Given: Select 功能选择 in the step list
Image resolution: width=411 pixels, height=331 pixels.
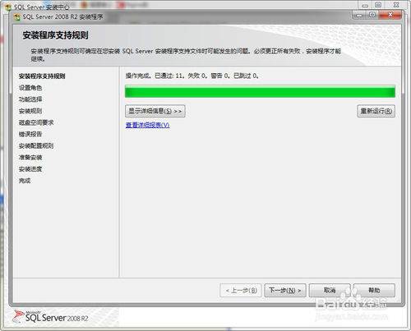Looking at the screenshot, I should [30, 99].
